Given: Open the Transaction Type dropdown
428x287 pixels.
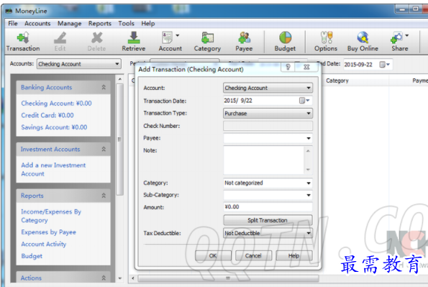Looking at the screenshot, I should (268, 114).
